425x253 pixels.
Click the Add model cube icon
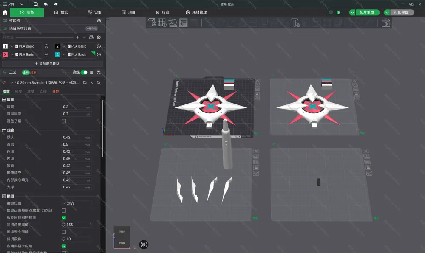(x=151, y=22)
